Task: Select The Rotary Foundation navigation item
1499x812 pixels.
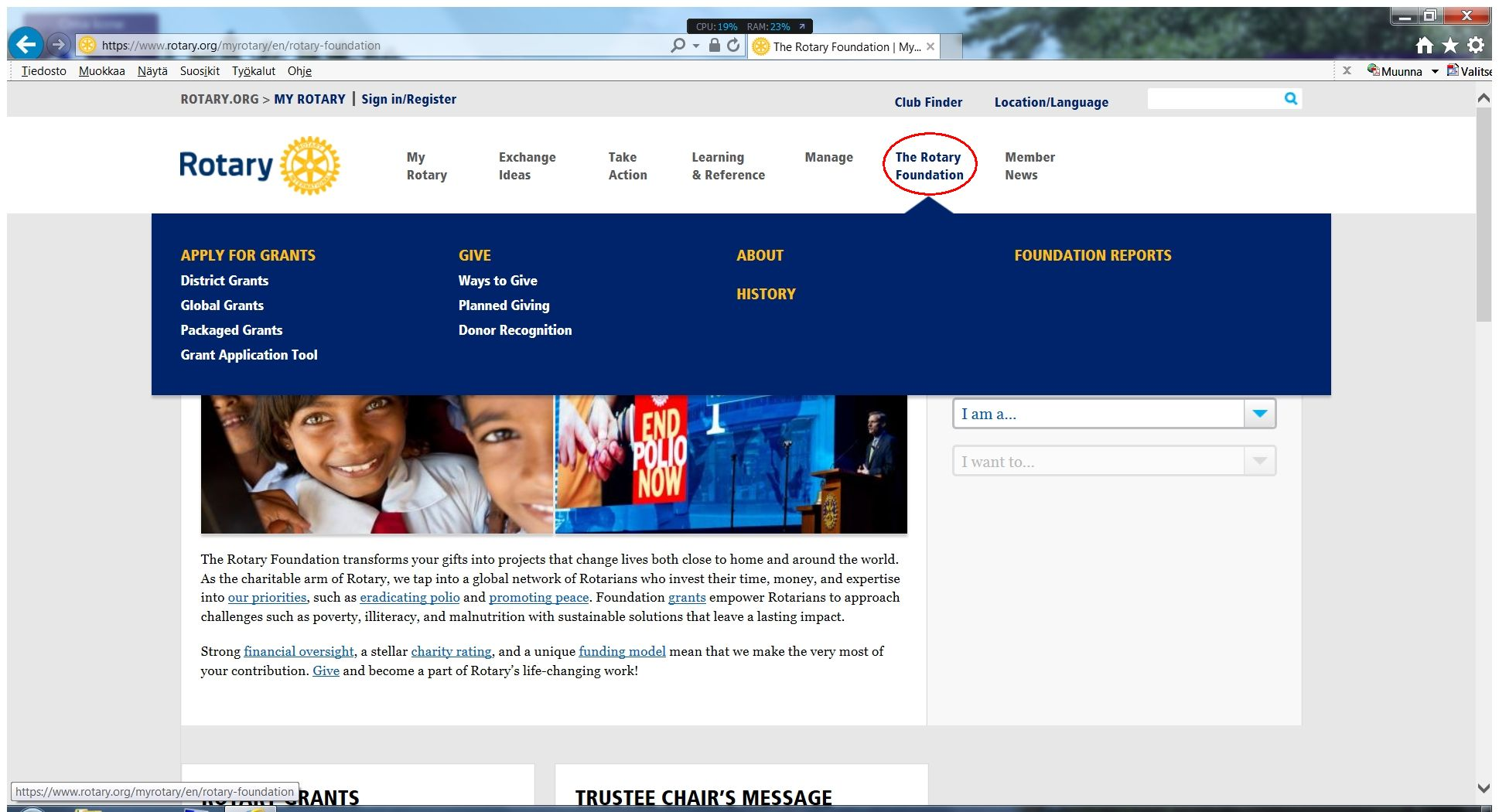Action: [929, 165]
